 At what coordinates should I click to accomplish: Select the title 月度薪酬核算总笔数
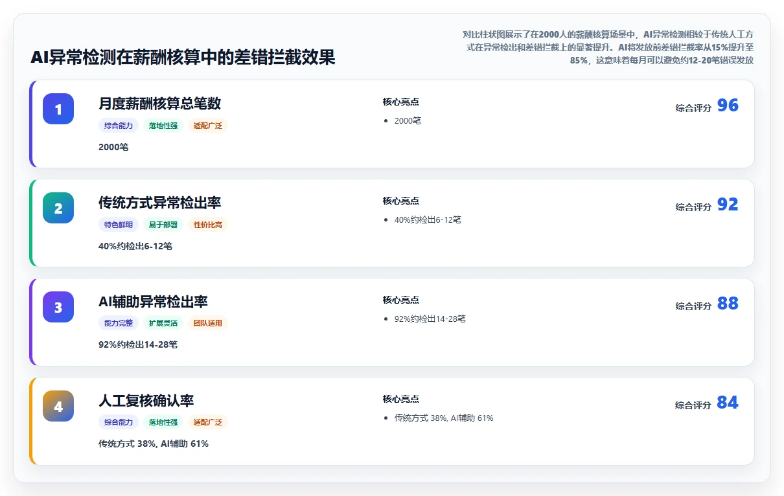[160, 104]
